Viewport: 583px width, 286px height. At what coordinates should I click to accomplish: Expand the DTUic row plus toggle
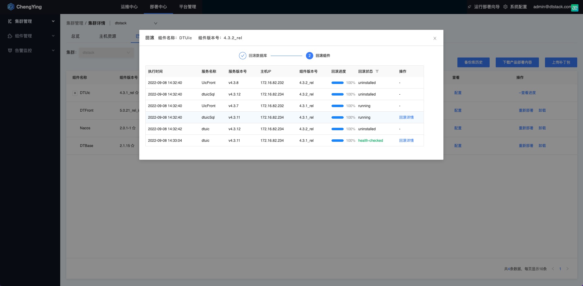point(75,93)
